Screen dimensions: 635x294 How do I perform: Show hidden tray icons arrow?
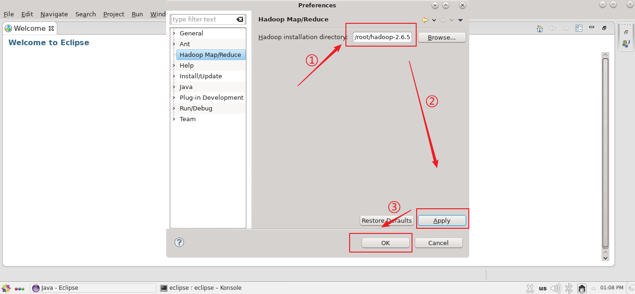(x=593, y=288)
